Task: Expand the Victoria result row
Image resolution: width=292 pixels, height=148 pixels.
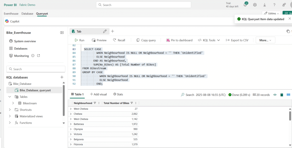Action: click(x=71, y=134)
